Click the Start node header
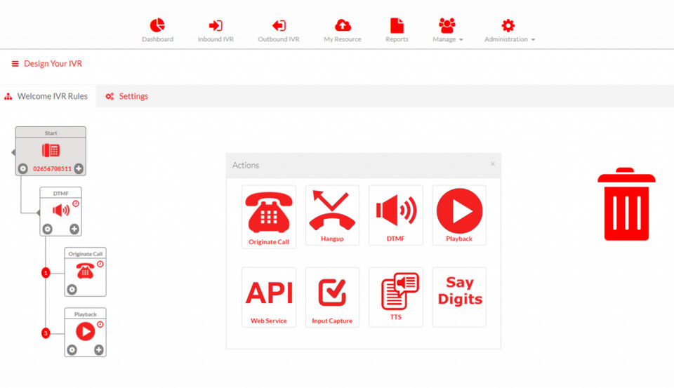This screenshot has width=674, height=388. coord(51,133)
